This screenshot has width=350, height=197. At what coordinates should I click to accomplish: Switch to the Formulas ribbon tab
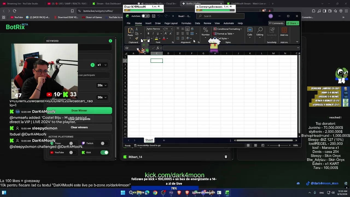186,23
